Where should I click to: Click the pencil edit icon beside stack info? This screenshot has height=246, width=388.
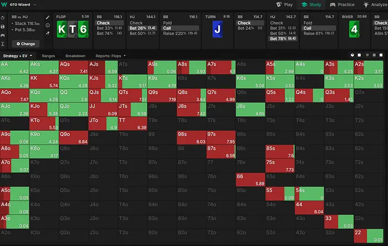48,17
